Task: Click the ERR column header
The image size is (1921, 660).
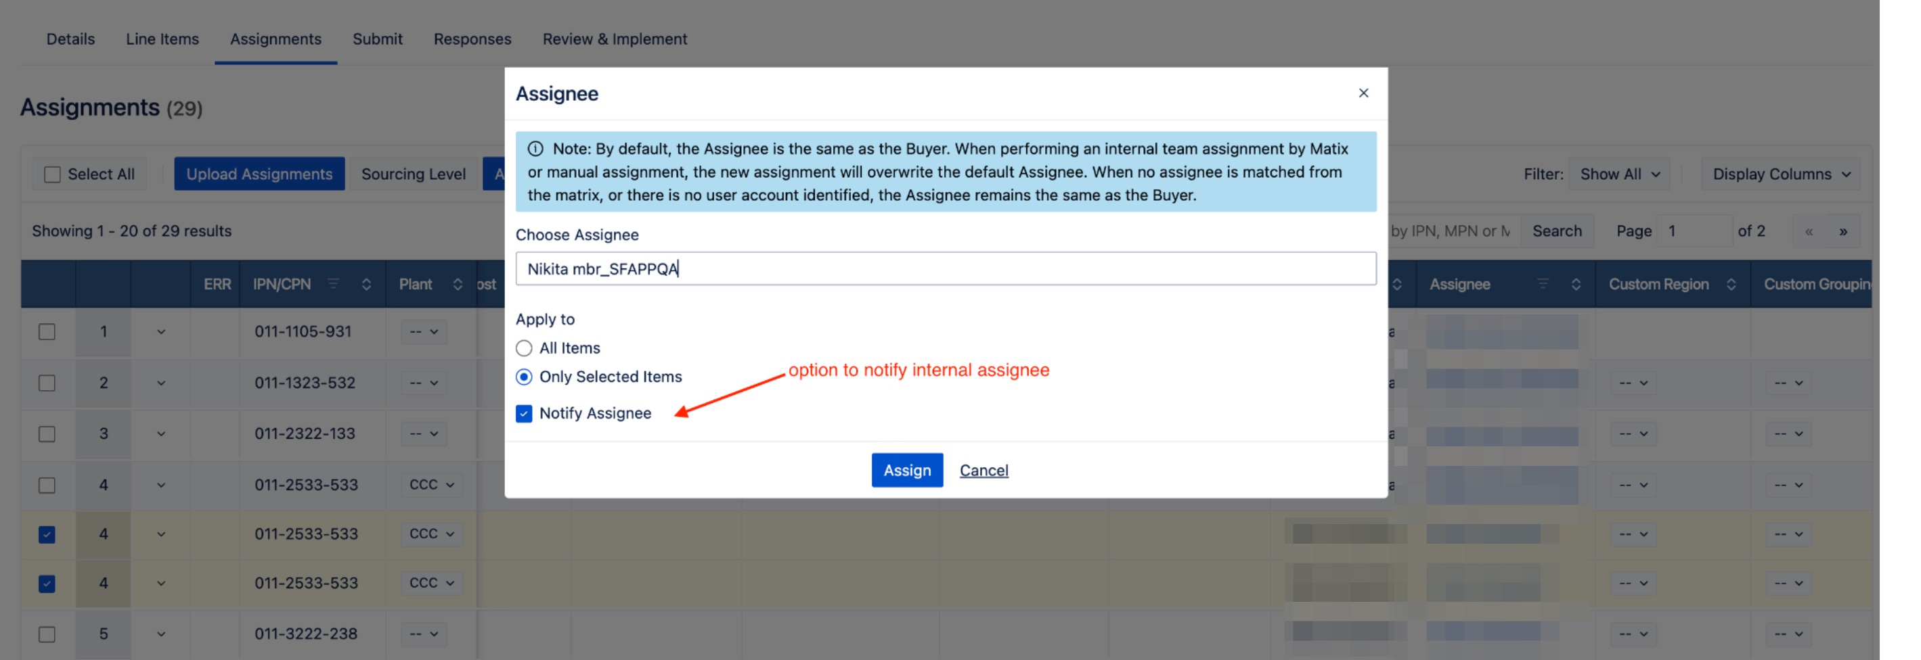Action: (x=217, y=284)
